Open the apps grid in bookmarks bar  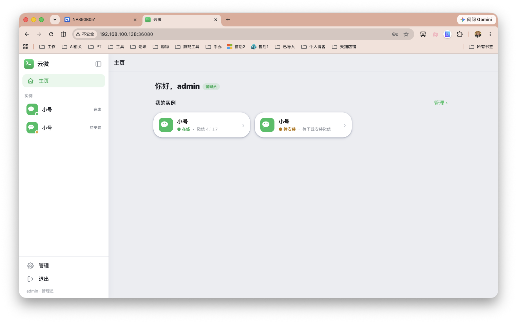tap(26, 47)
